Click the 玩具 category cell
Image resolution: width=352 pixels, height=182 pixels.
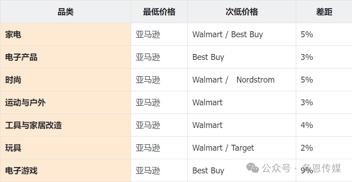pos(66,148)
